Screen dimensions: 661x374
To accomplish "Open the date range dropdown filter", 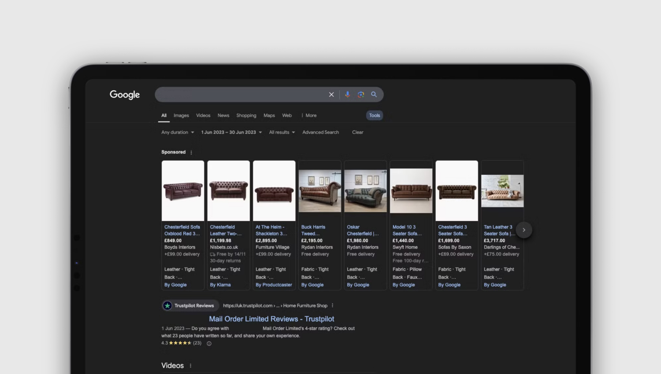I will [x=231, y=132].
